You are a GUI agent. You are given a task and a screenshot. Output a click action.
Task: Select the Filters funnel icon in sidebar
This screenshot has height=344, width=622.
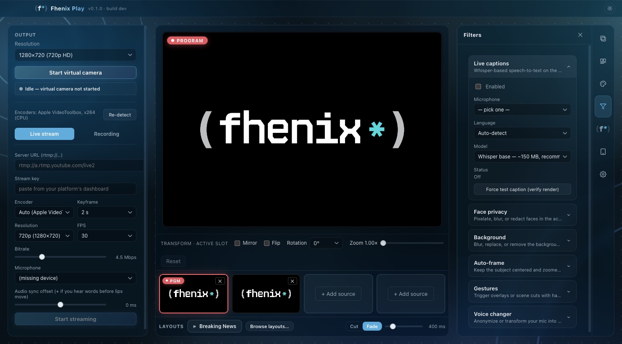(x=603, y=106)
